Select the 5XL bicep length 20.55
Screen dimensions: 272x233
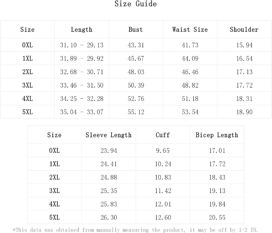click(217, 218)
